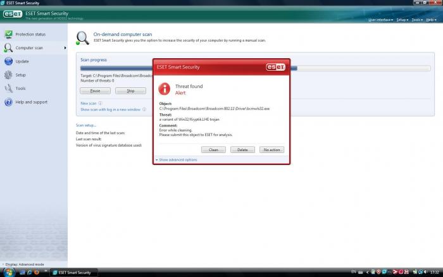Open the Help dropdown in top bar

[432, 20]
